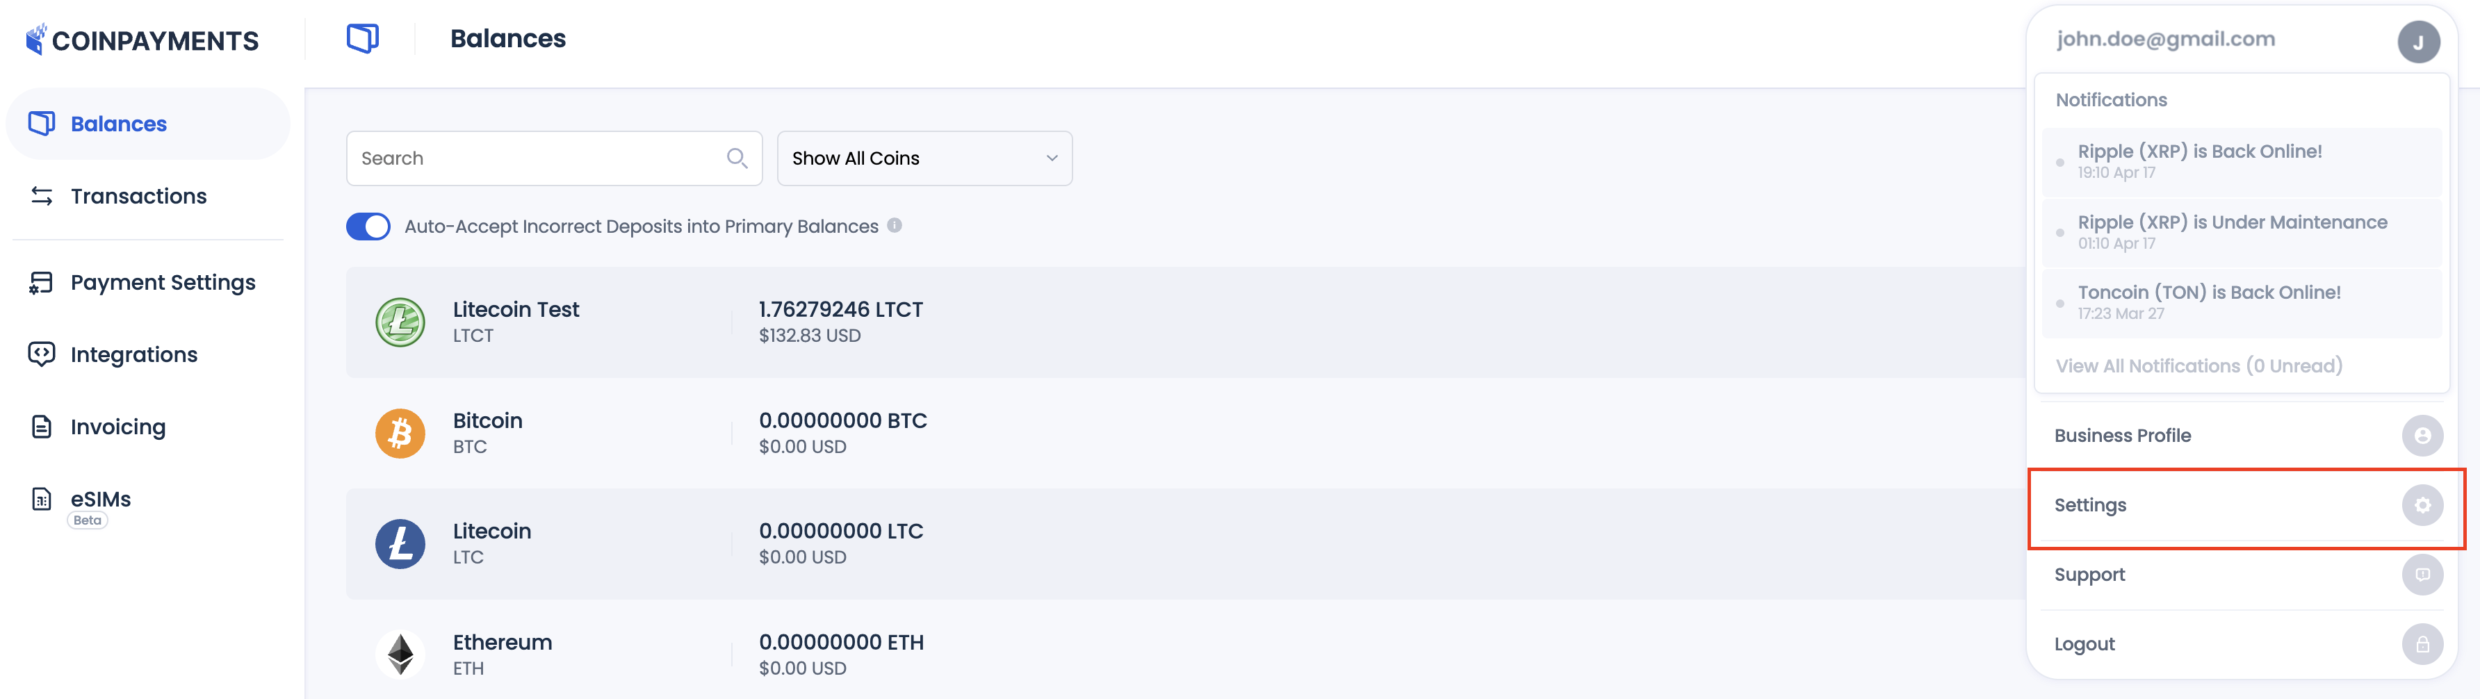Click into the Search coins field
The image size is (2480, 699).
pyautogui.click(x=539, y=158)
